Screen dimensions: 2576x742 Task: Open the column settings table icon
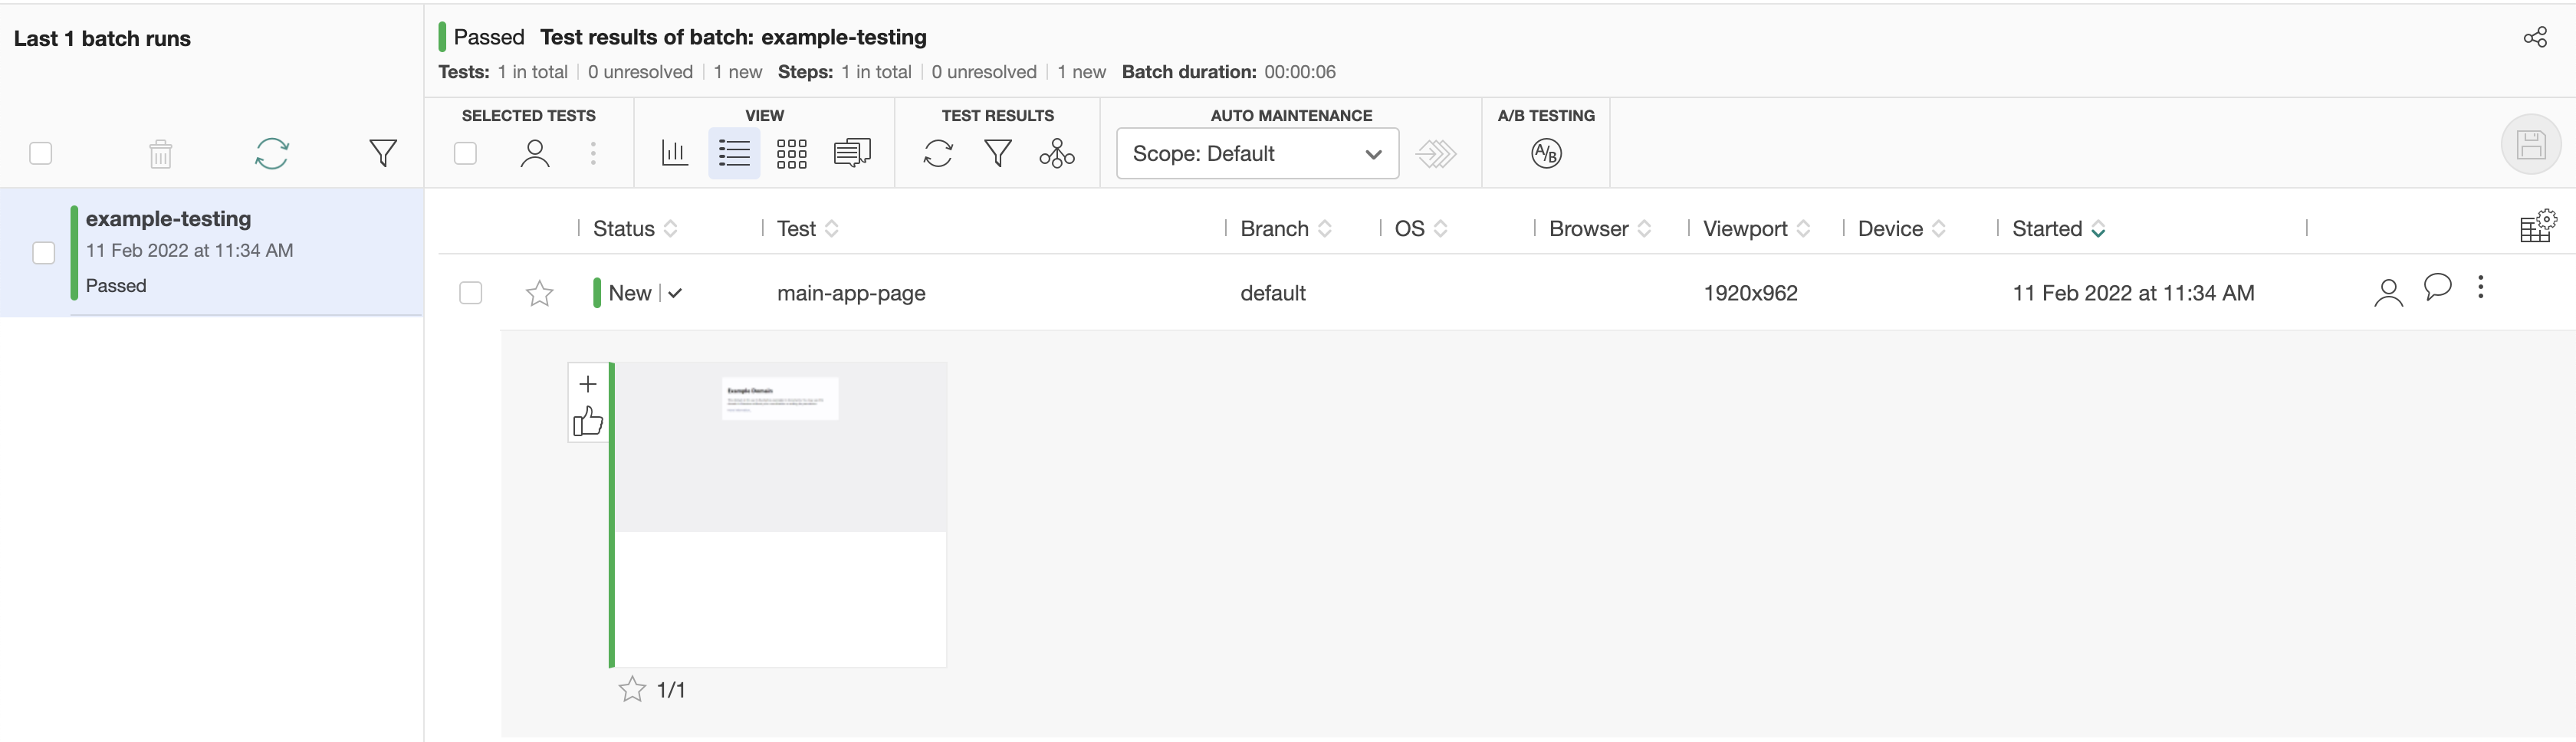click(x=2536, y=227)
